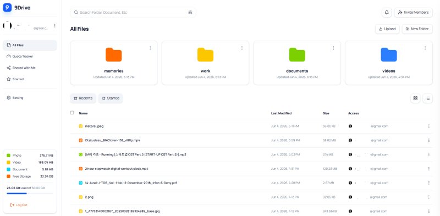
Task: Click the Upload button
Action: 387,29
